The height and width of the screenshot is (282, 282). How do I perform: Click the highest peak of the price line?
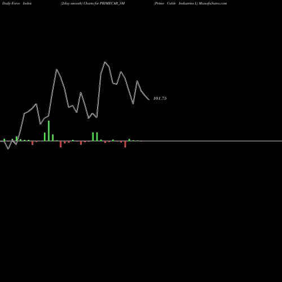pos(105,62)
